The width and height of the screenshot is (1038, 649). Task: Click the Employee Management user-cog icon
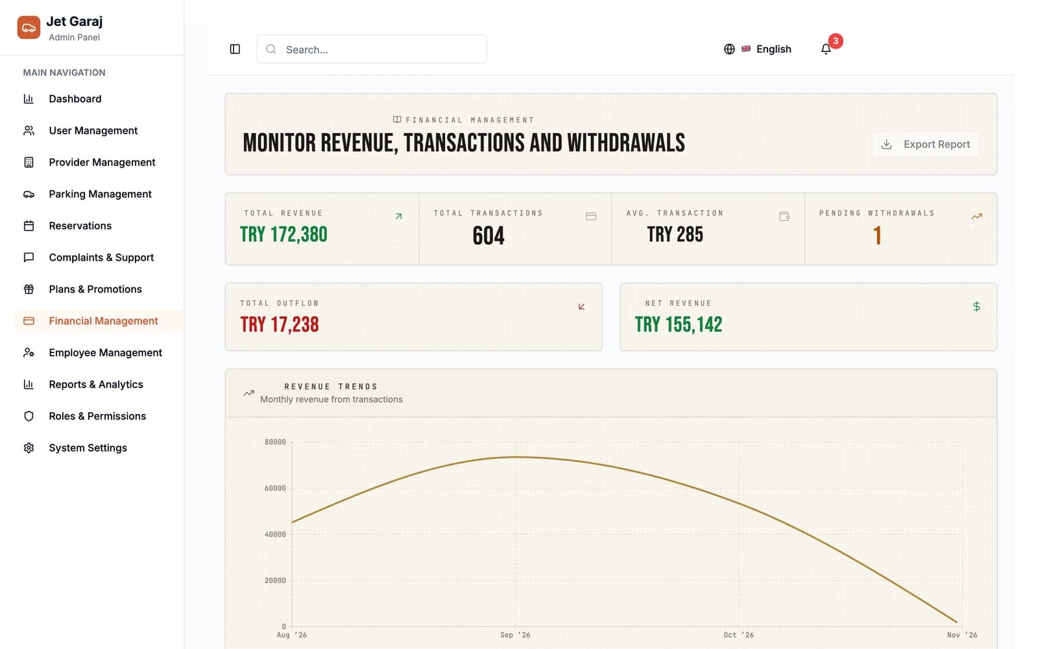tap(29, 353)
